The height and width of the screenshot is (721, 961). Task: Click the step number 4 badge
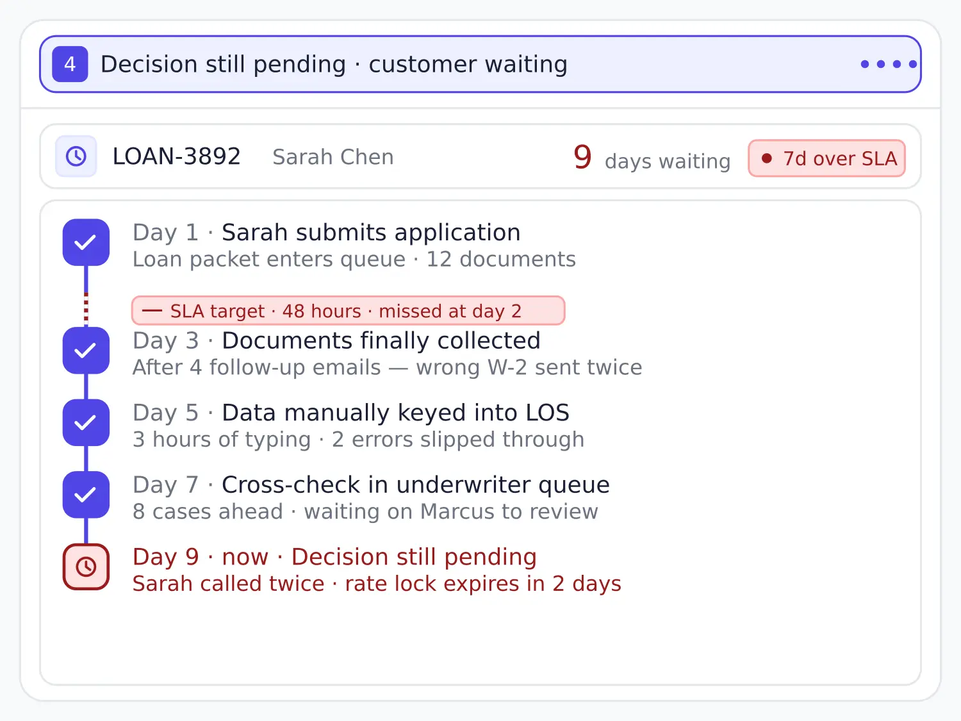click(70, 64)
